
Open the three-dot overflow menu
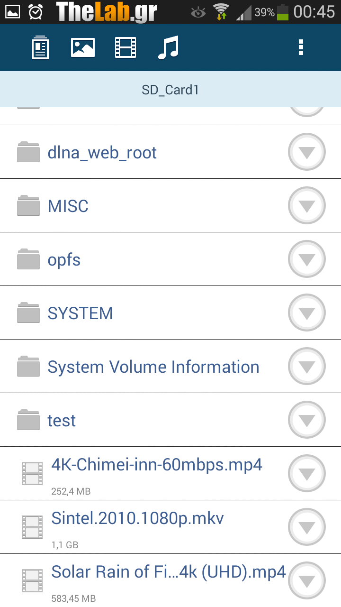point(301,48)
